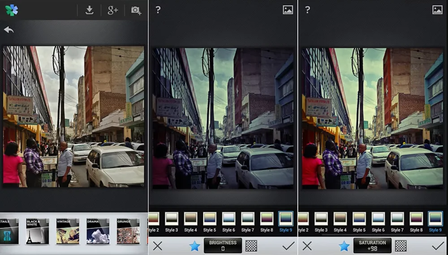Open the camera add-photo icon
The height and width of the screenshot is (255, 448).
pyautogui.click(x=136, y=10)
